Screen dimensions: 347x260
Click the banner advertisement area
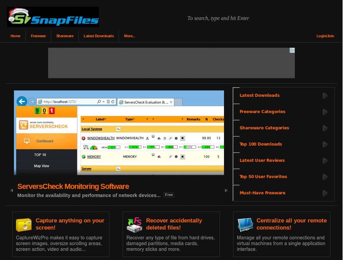pos(171,63)
